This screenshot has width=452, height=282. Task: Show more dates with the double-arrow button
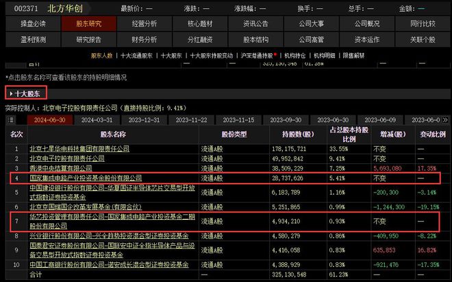[x=445, y=120]
